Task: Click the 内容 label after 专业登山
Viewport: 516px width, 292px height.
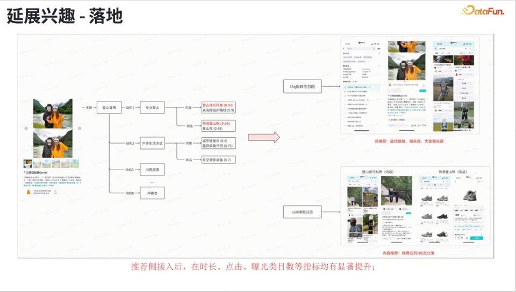Action: pyautogui.click(x=188, y=108)
